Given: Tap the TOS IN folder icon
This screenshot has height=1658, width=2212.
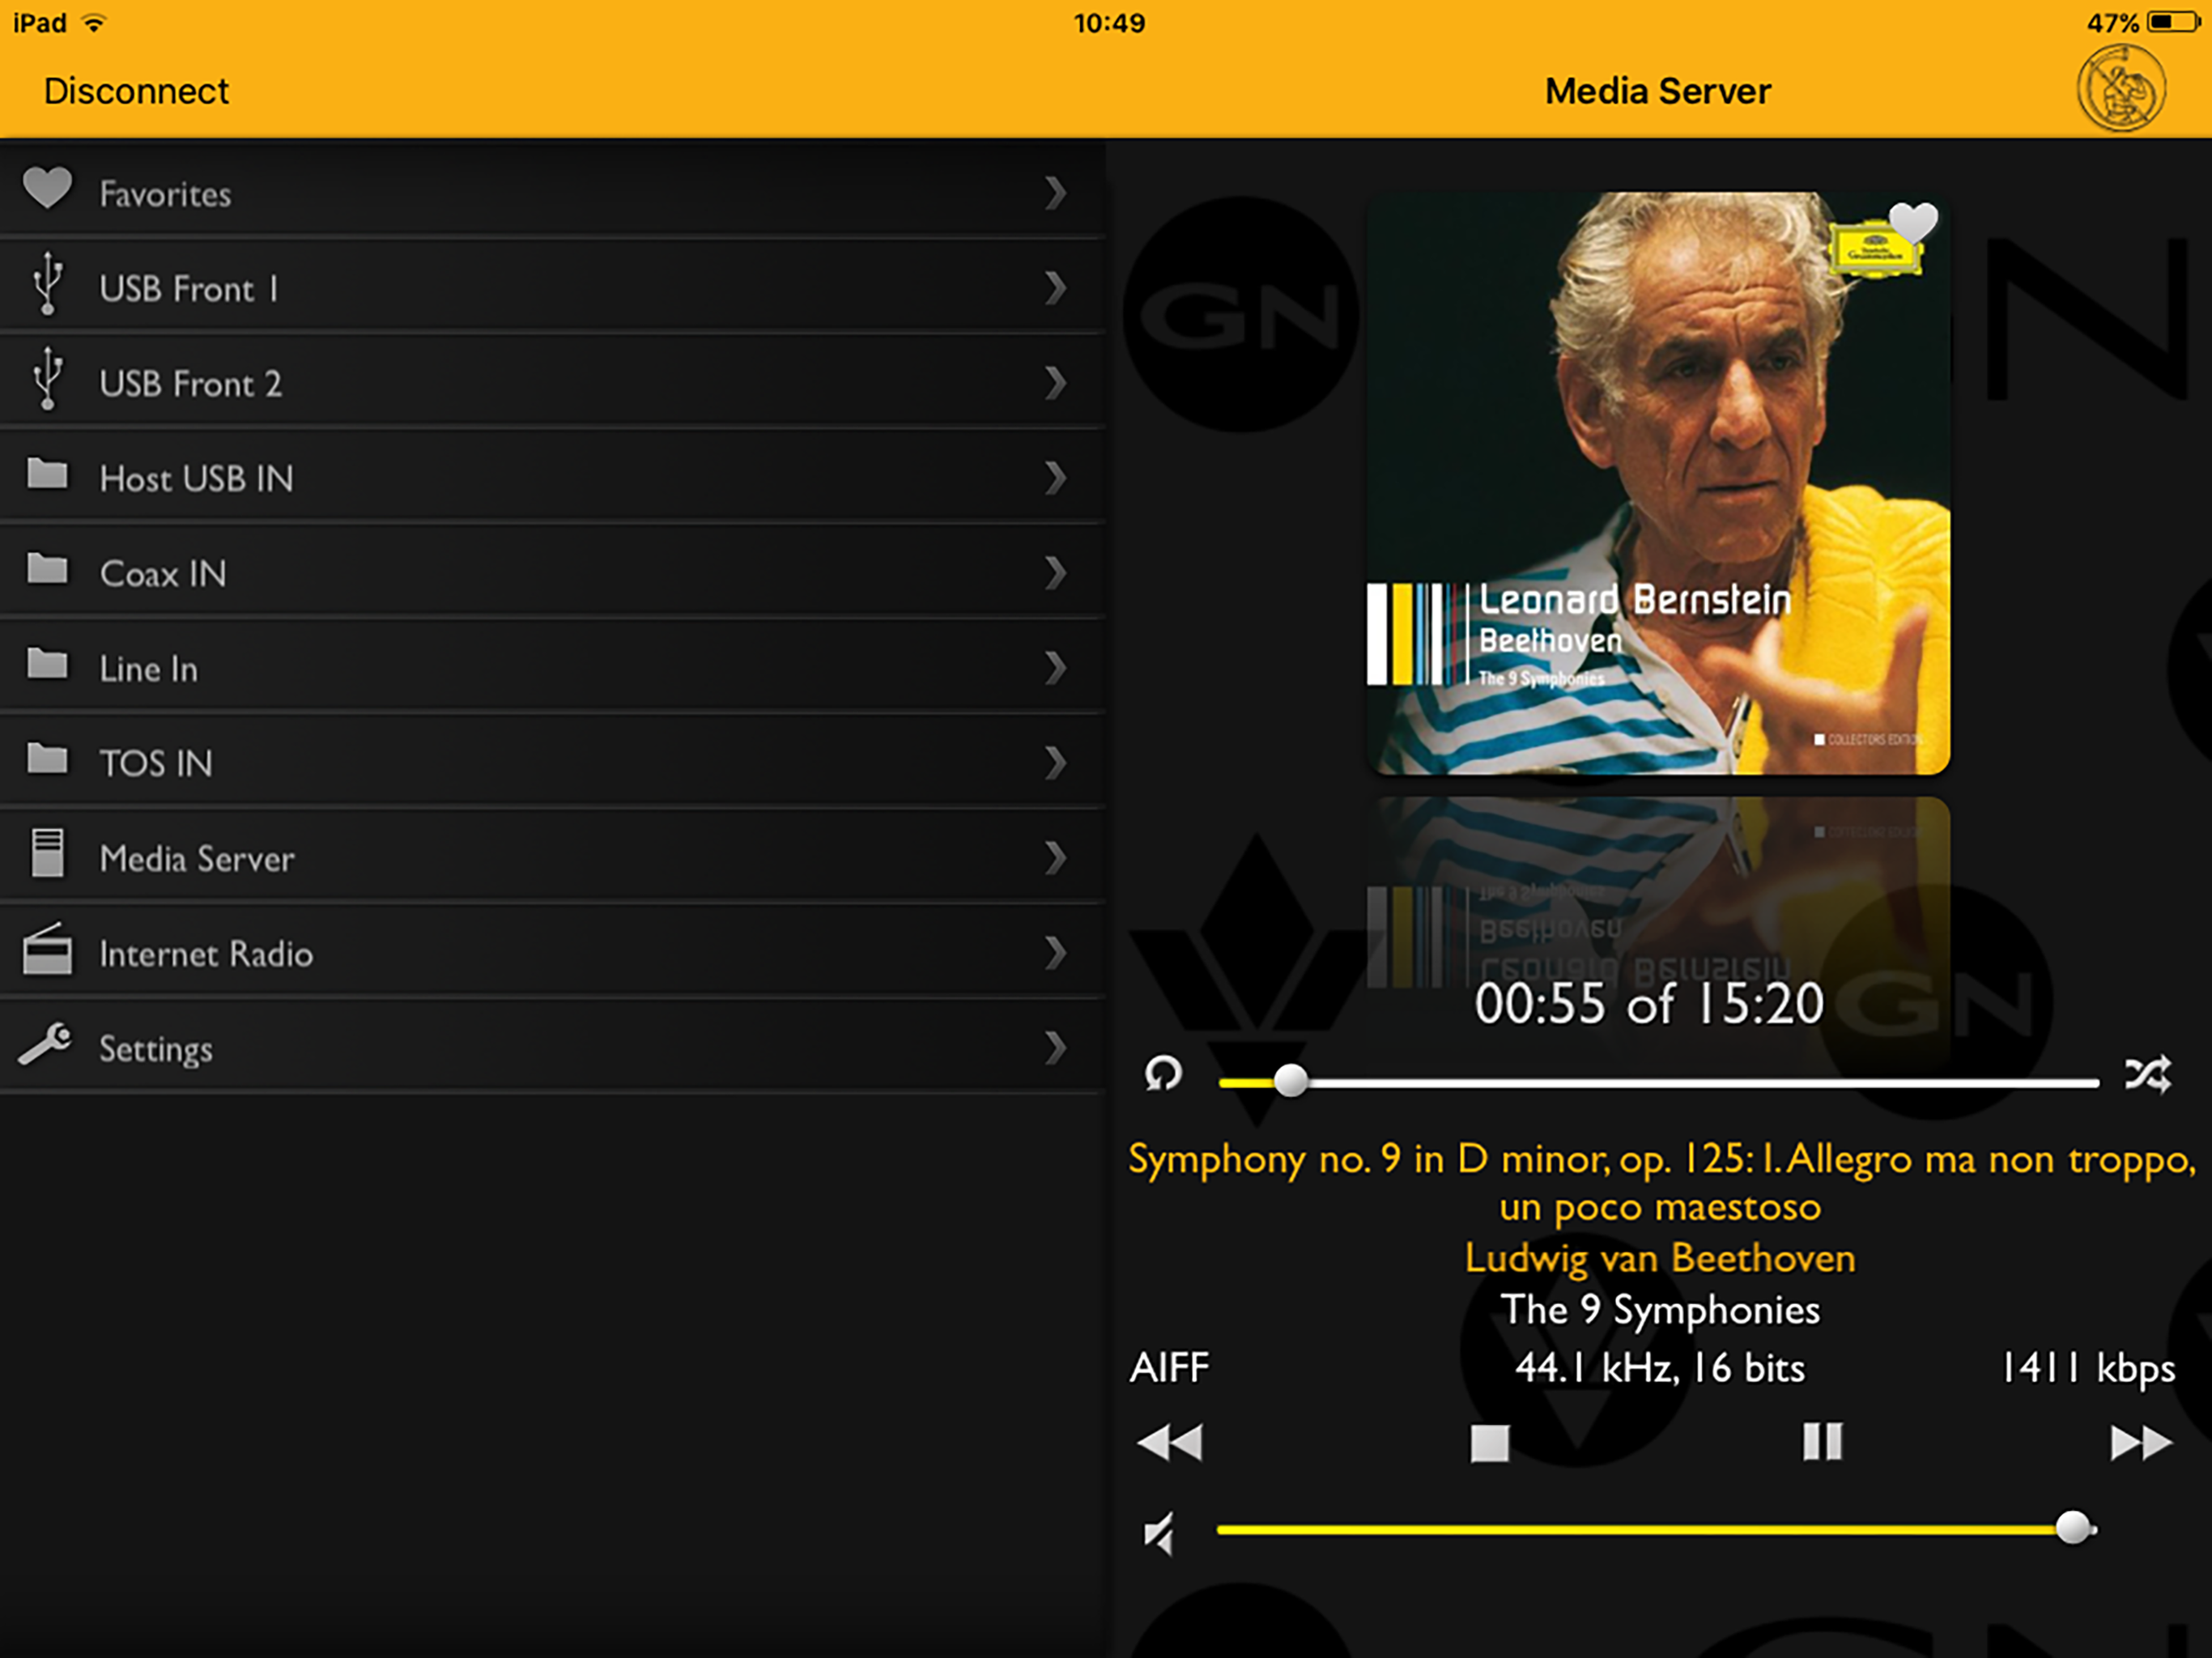Looking at the screenshot, I should (47, 758).
